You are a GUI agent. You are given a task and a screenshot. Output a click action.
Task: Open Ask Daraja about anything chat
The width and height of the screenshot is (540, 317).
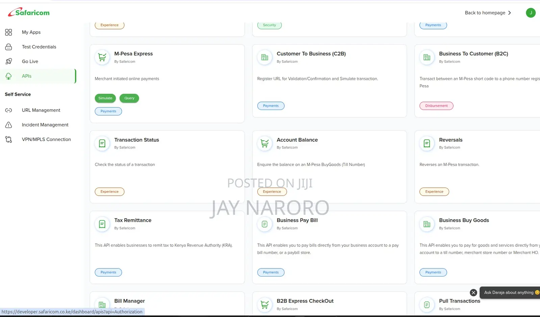[x=510, y=293]
